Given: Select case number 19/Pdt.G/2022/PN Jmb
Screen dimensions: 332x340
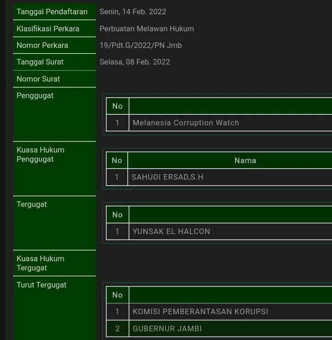Looking at the screenshot, I should (x=141, y=45).
